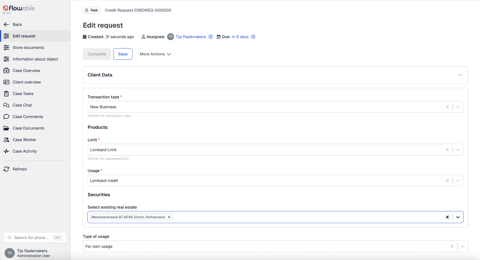Image resolution: width=480 pixels, height=260 pixels.
Task: Open the Case Tasks page
Action: click(35, 94)
